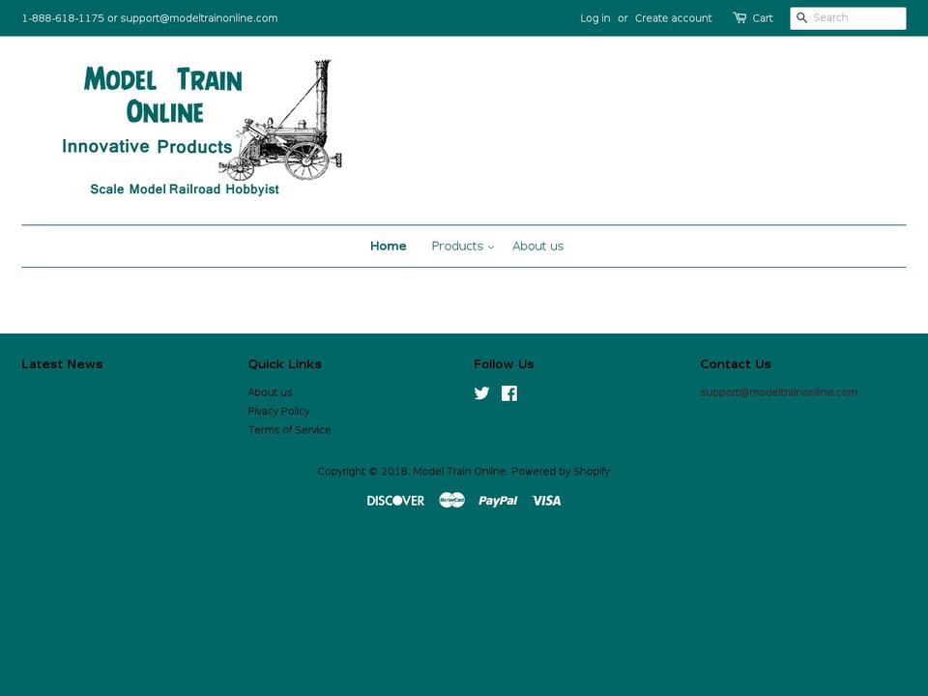Click the header support email text

(199, 18)
